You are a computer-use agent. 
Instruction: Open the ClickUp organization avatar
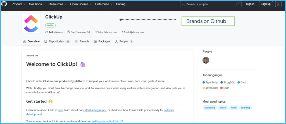[x=31, y=24]
